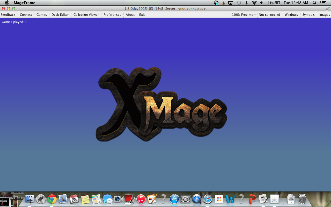Open Spotlight search
331x207 pixels.
(x=314, y=3)
